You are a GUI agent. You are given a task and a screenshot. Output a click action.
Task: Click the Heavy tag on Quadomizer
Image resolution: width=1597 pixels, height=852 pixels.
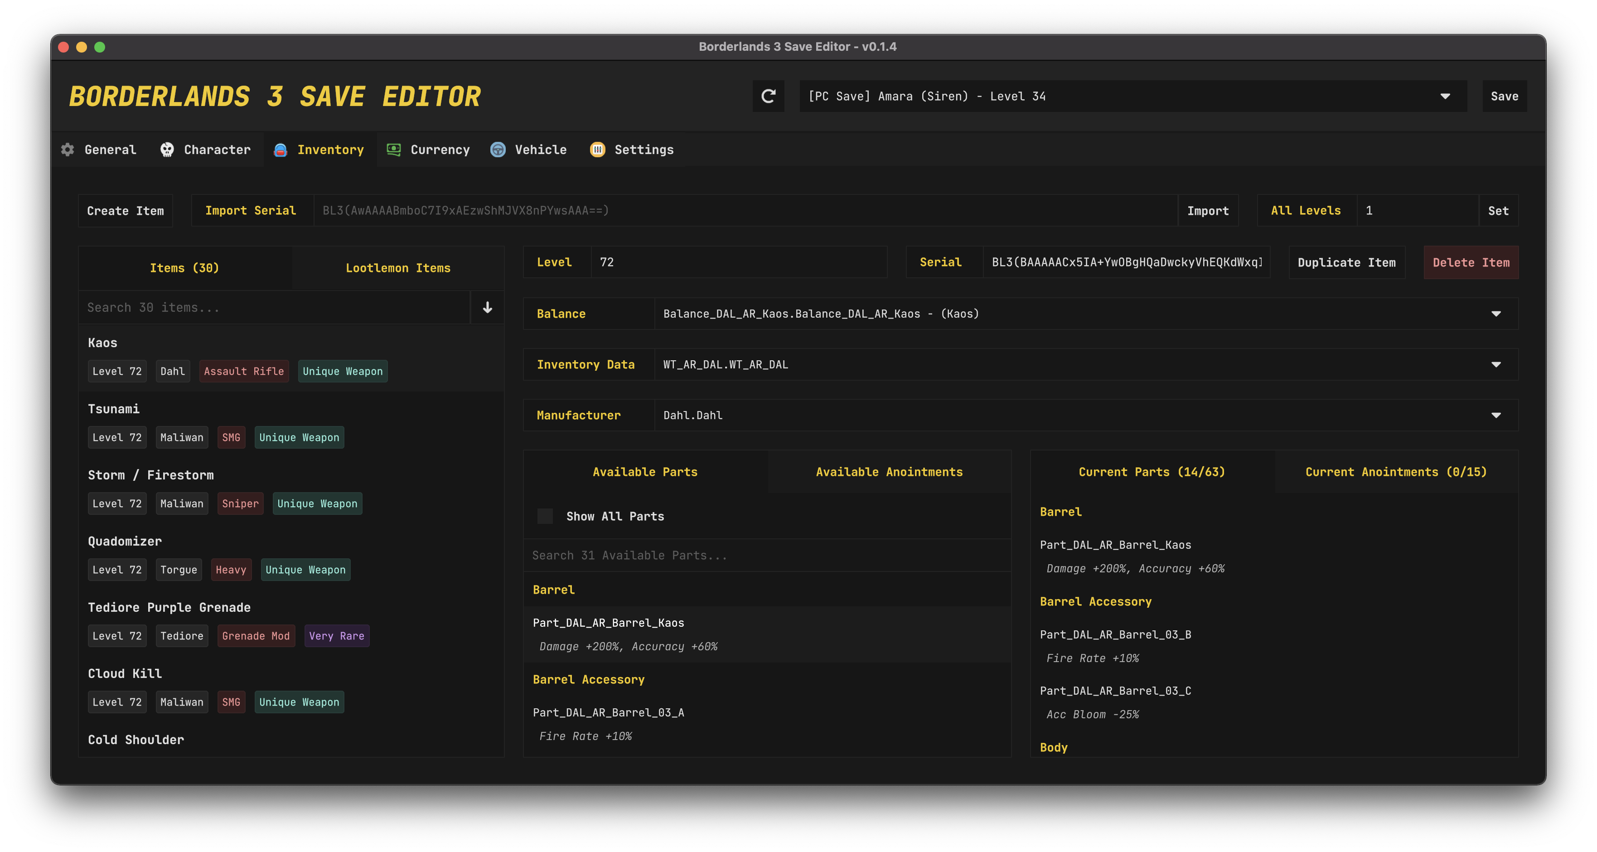pyautogui.click(x=231, y=569)
